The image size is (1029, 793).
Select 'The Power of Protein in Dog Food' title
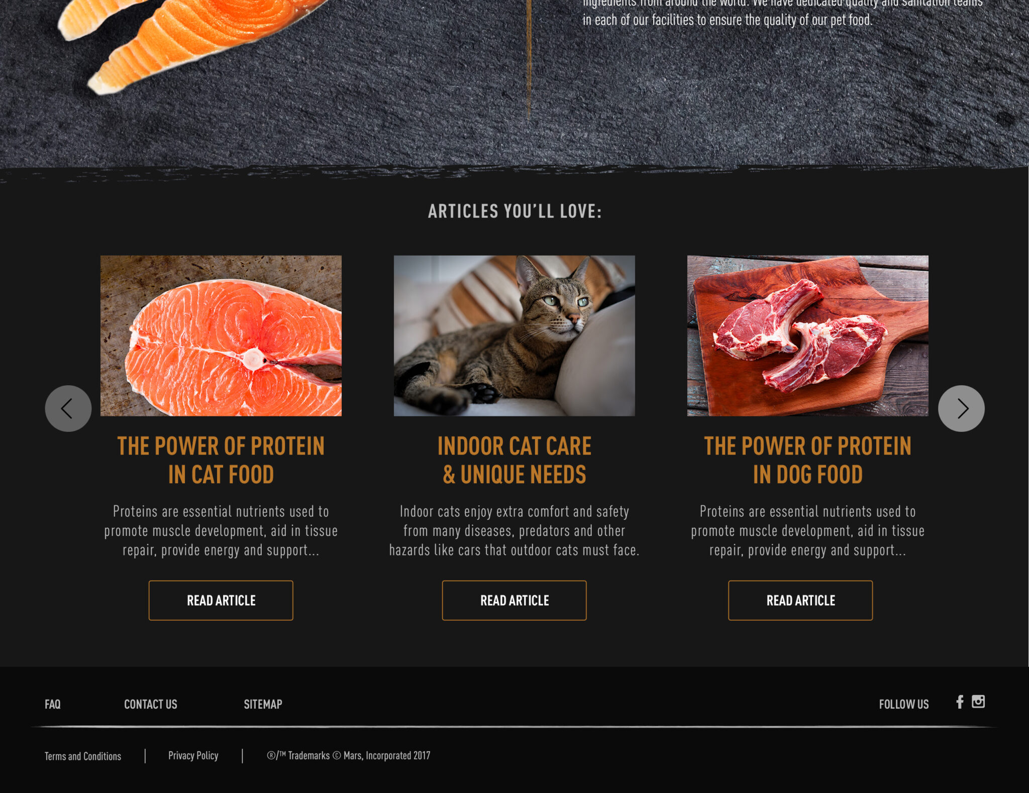808,460
